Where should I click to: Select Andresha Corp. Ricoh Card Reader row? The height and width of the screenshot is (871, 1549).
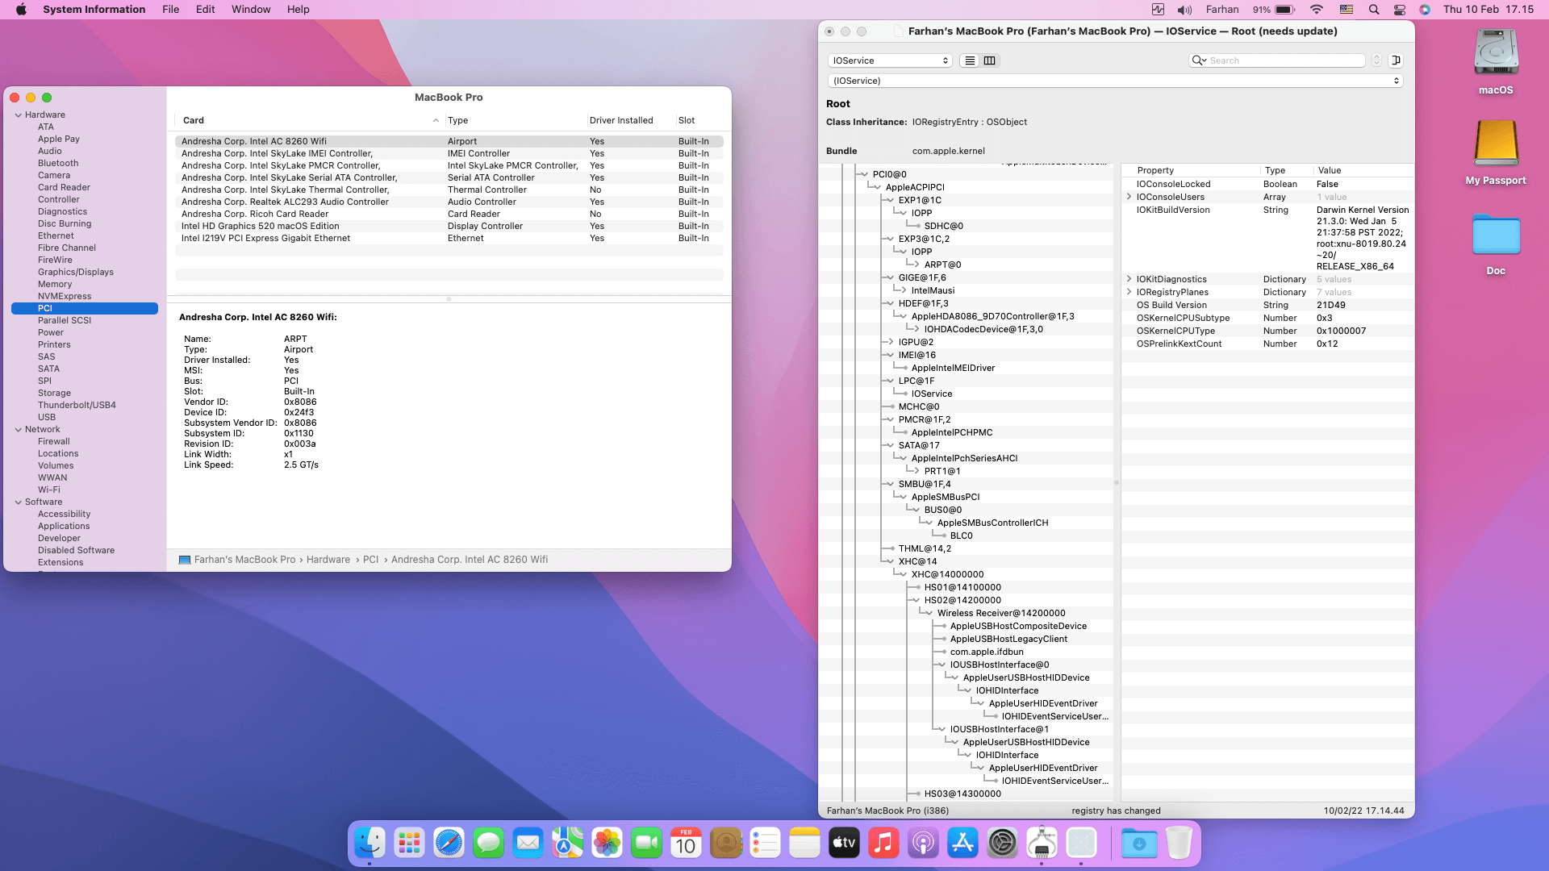click(x=449, y=214)
